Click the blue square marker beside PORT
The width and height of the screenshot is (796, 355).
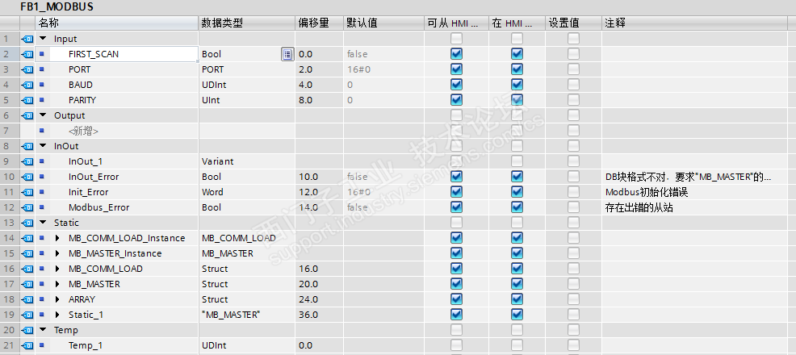[42, 69]
